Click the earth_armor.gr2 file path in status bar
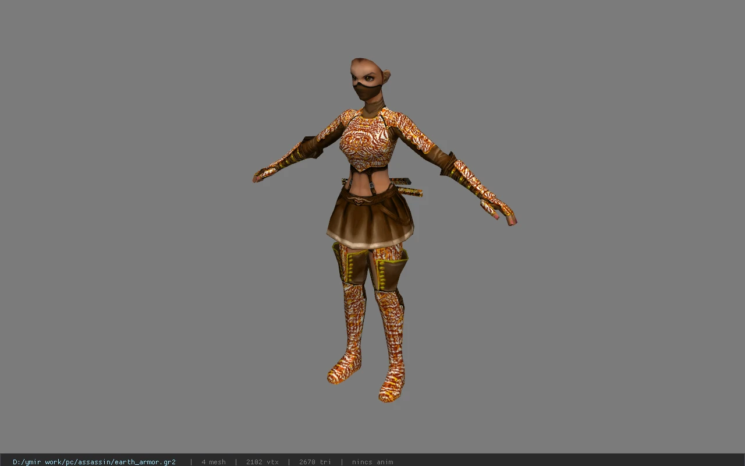This screenshot has height=466, width=745. click(94, 462)
